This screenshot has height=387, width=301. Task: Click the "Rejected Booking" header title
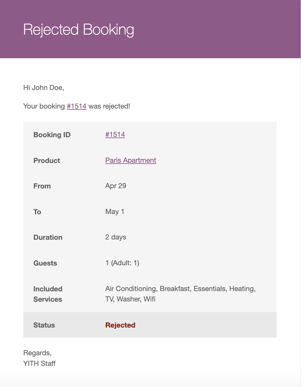point(79,30)
